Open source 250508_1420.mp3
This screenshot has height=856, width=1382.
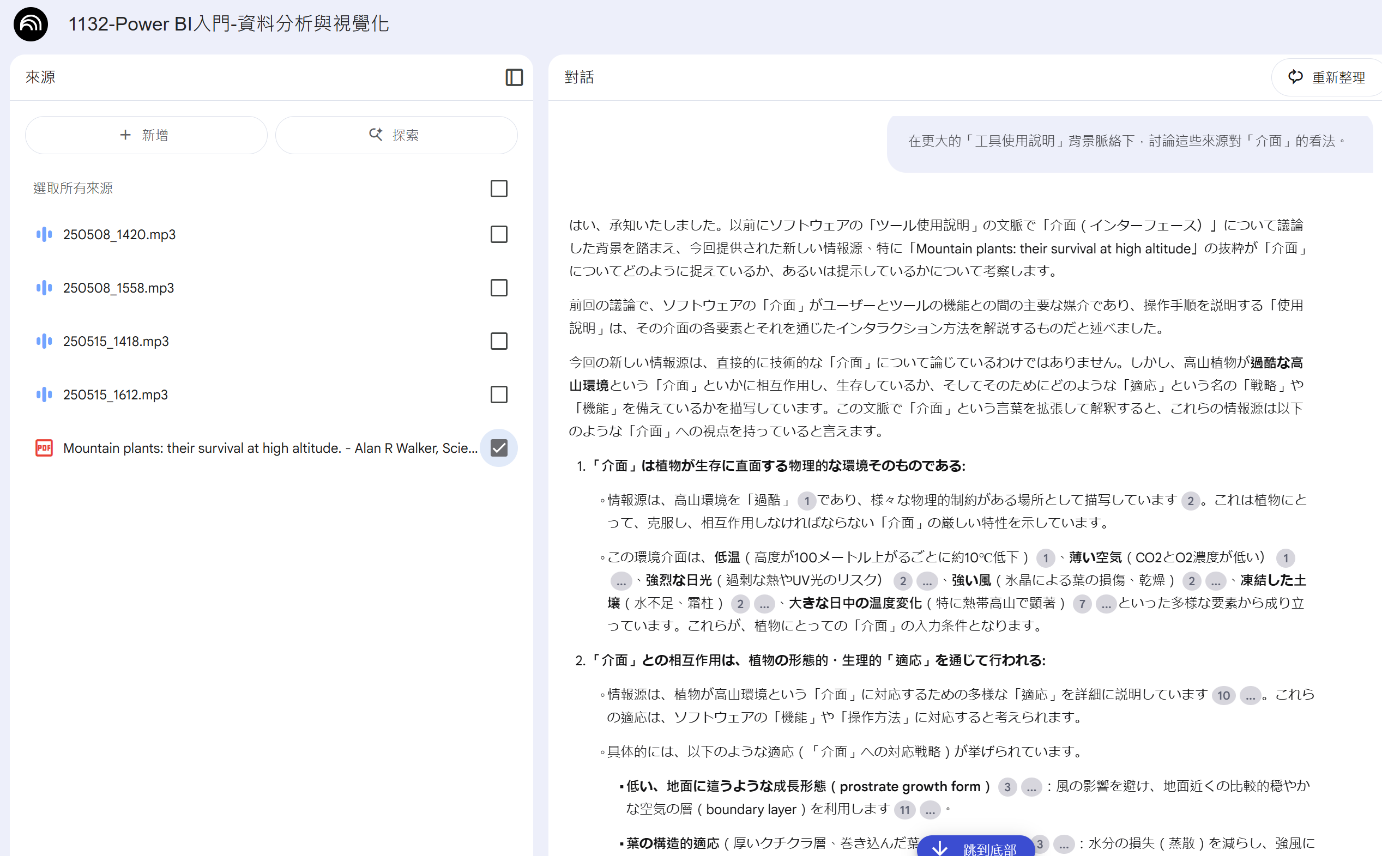pos(119,234)
